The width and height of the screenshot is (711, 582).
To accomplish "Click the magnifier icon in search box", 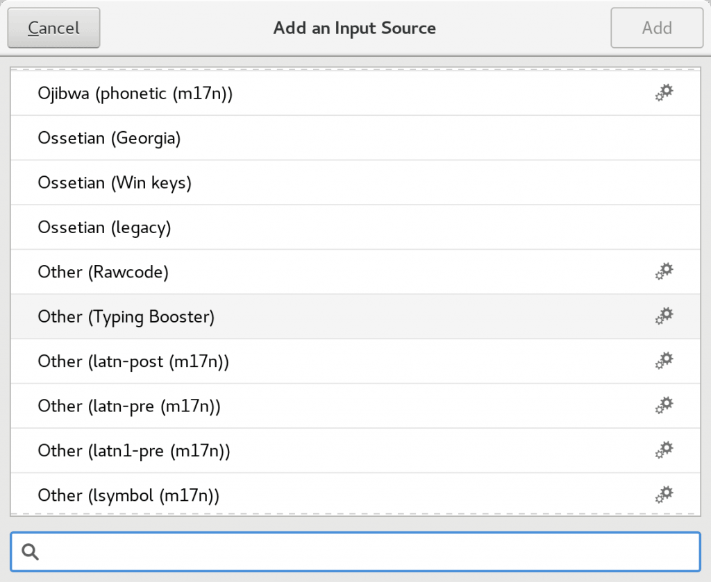I will click(30, 551).
